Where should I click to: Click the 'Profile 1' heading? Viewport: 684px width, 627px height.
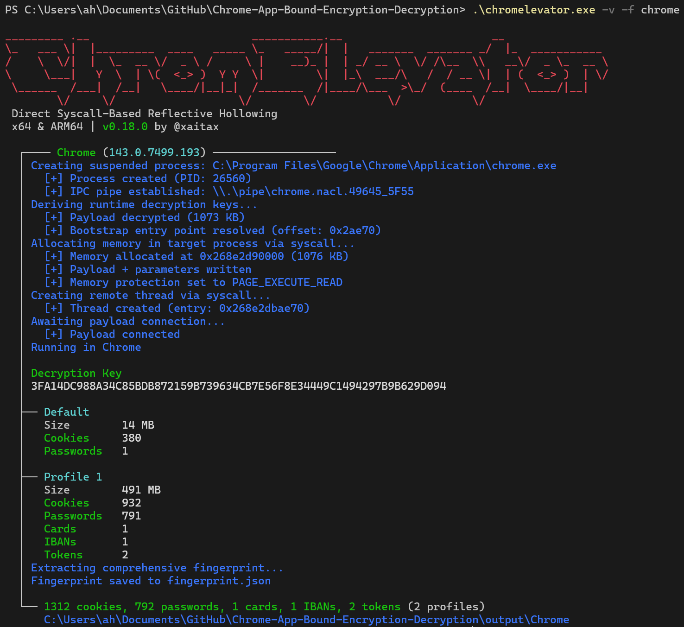[73, 477]
